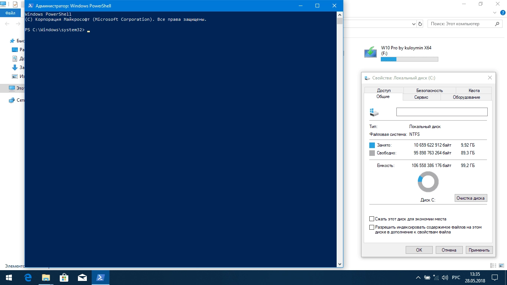Viewport: 507px width, 285px height.
Task: Click the refresh button next to address bar
Action: [420, 24]
